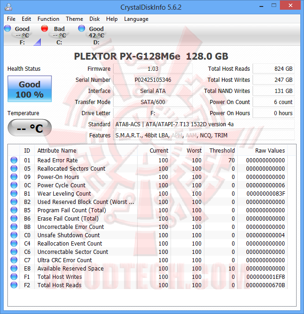This screenshot has height=314, width=304.
Task: Click Total Host Reads value 824 GB
Action: 273,69
